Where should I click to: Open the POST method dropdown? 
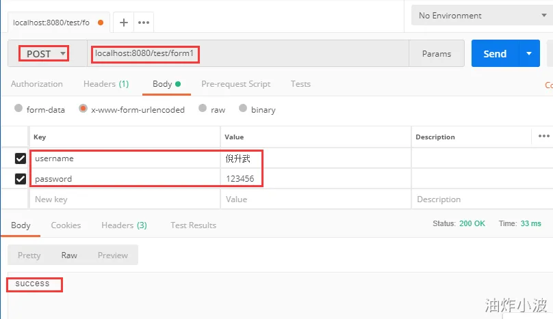click(45, 53)
